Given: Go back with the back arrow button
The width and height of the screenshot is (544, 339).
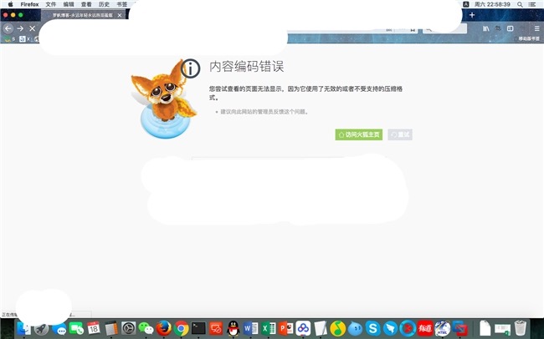Looking at the screenshot, I should [8, 28].
